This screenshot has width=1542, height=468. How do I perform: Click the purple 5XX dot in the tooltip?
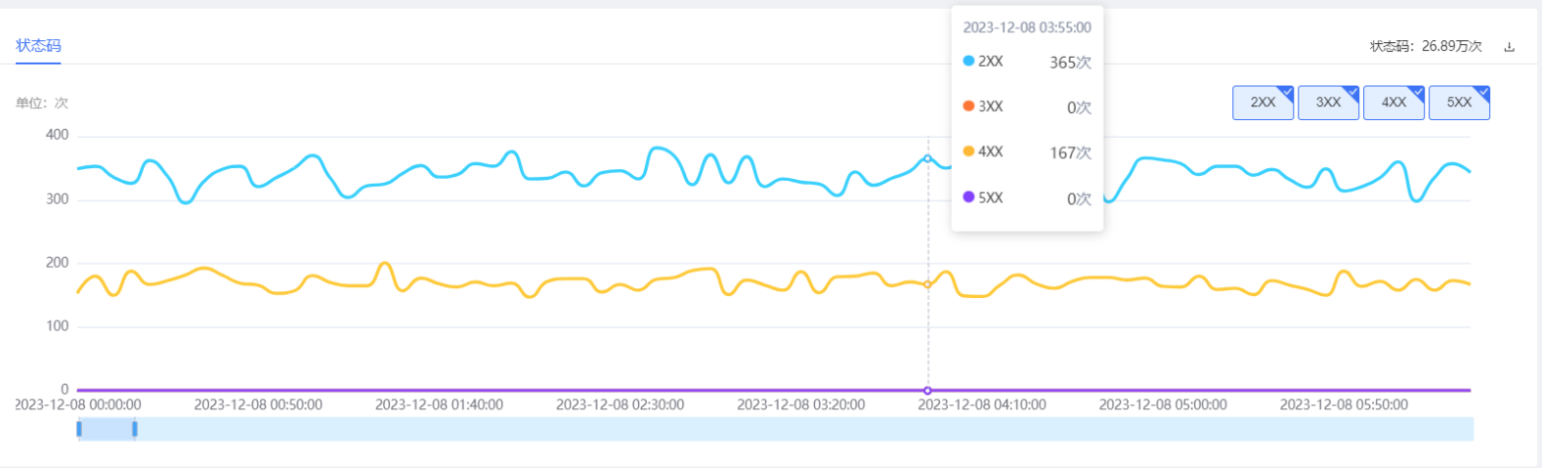click(x=968, y=196)
